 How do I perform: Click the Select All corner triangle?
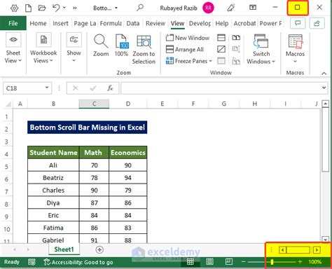[8, 104]
